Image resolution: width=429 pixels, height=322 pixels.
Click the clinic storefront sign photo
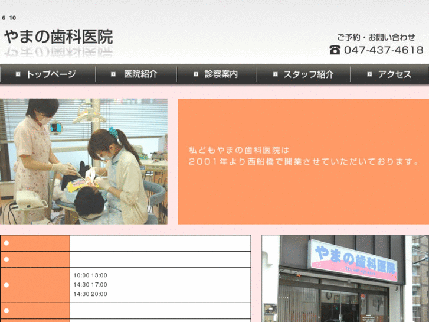click(345, 278)
